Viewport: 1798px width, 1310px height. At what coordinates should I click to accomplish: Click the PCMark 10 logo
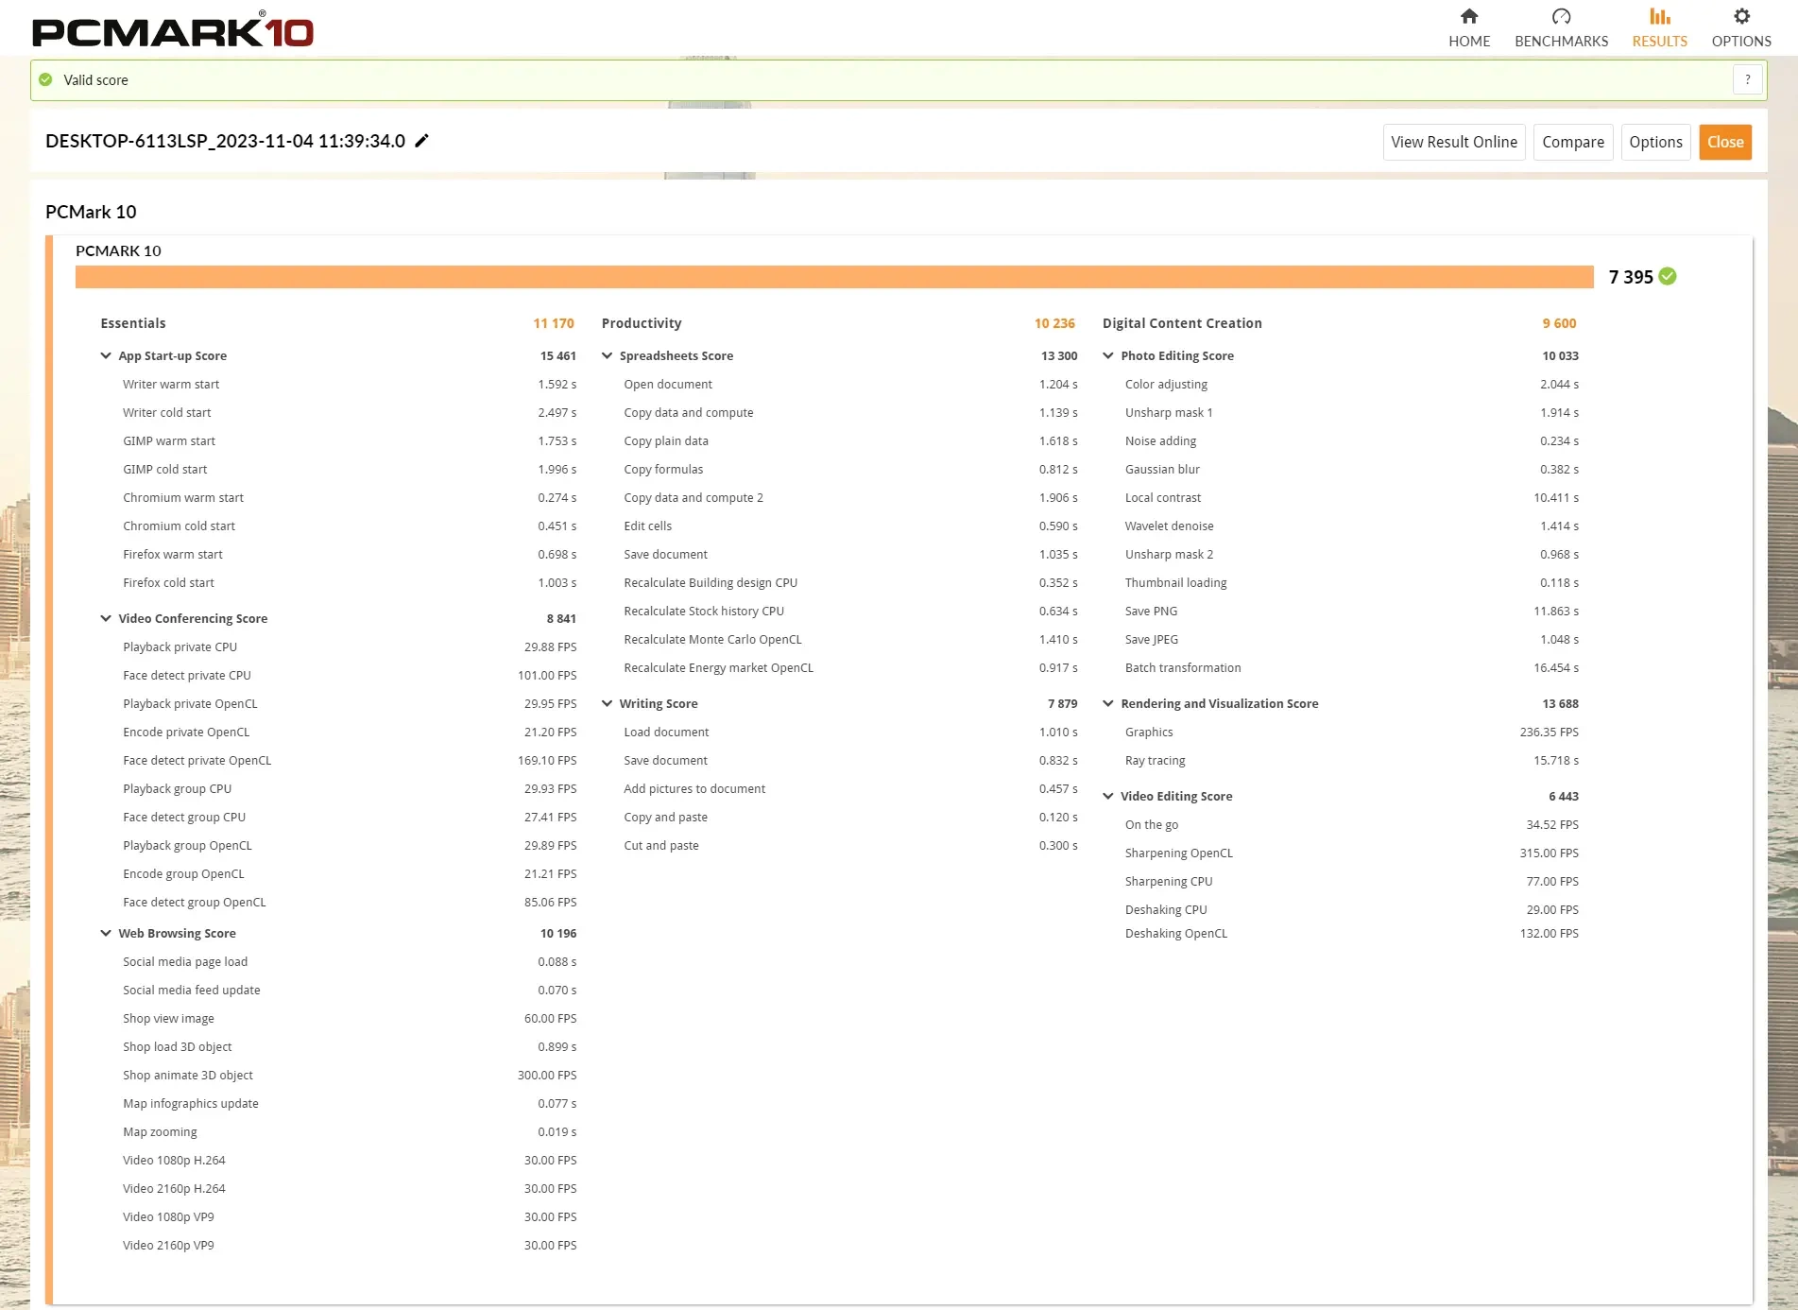[x=173, y=30]
